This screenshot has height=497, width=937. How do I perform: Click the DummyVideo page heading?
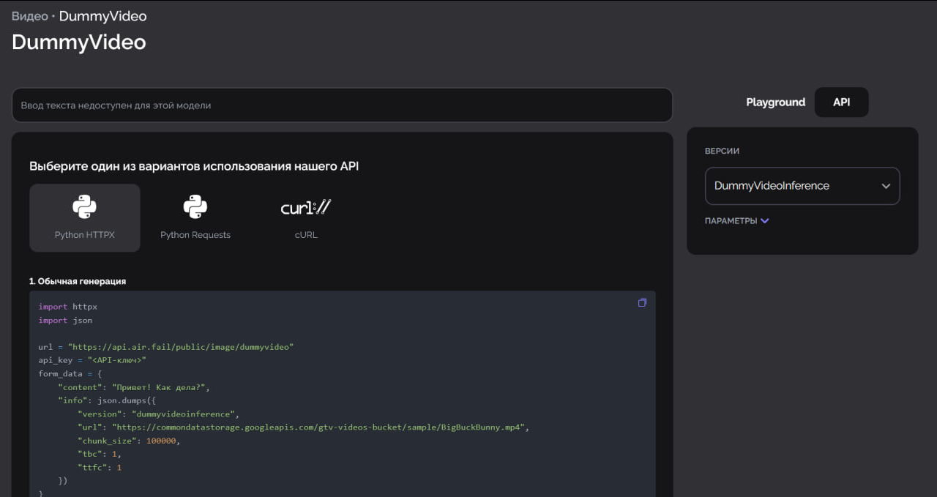click(x=79, y=42)
